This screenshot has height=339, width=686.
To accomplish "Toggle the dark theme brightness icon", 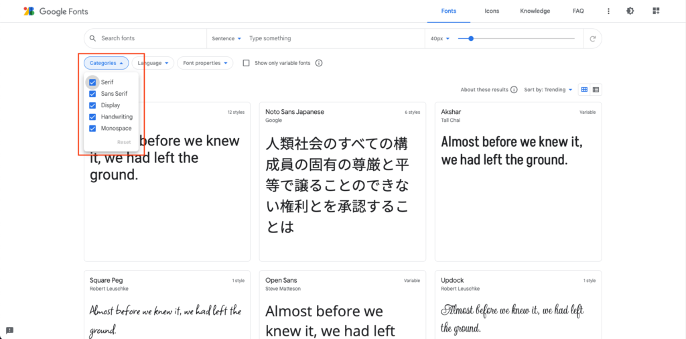I will click(630, 11).
